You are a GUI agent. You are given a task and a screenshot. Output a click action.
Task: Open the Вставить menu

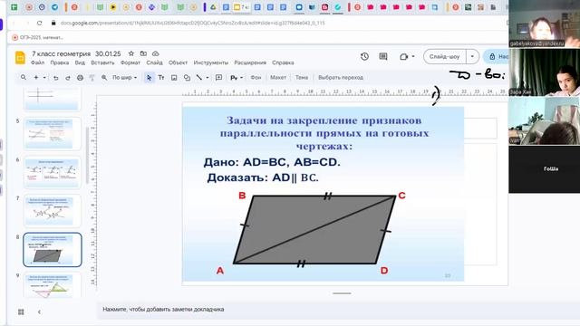pyautogui.click(x=102, y=62)
